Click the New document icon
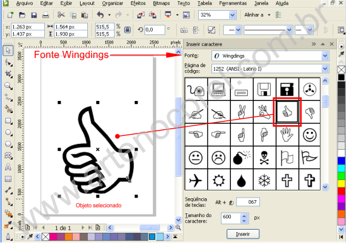Screen dimensions: 346x243 click(10, 15)
